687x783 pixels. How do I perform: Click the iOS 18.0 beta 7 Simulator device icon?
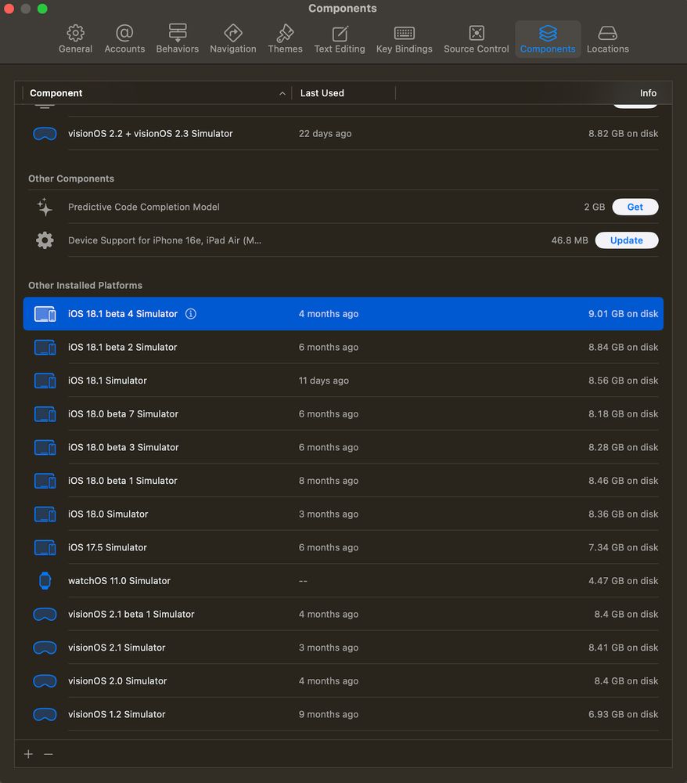tap(45, 414)
